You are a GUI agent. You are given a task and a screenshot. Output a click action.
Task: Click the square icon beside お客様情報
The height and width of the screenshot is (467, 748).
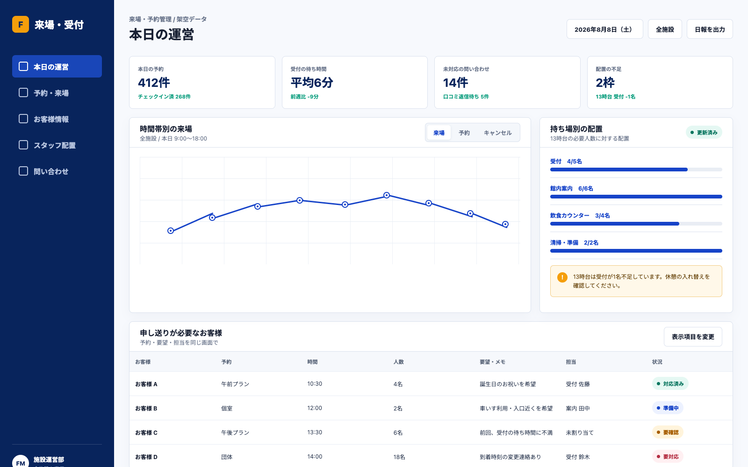tap(23, 119)
